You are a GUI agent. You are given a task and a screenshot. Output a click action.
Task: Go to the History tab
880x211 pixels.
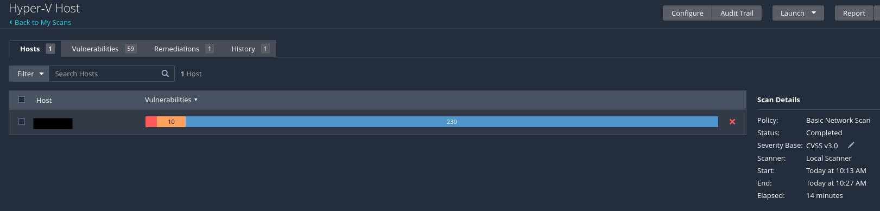point(250,49)
